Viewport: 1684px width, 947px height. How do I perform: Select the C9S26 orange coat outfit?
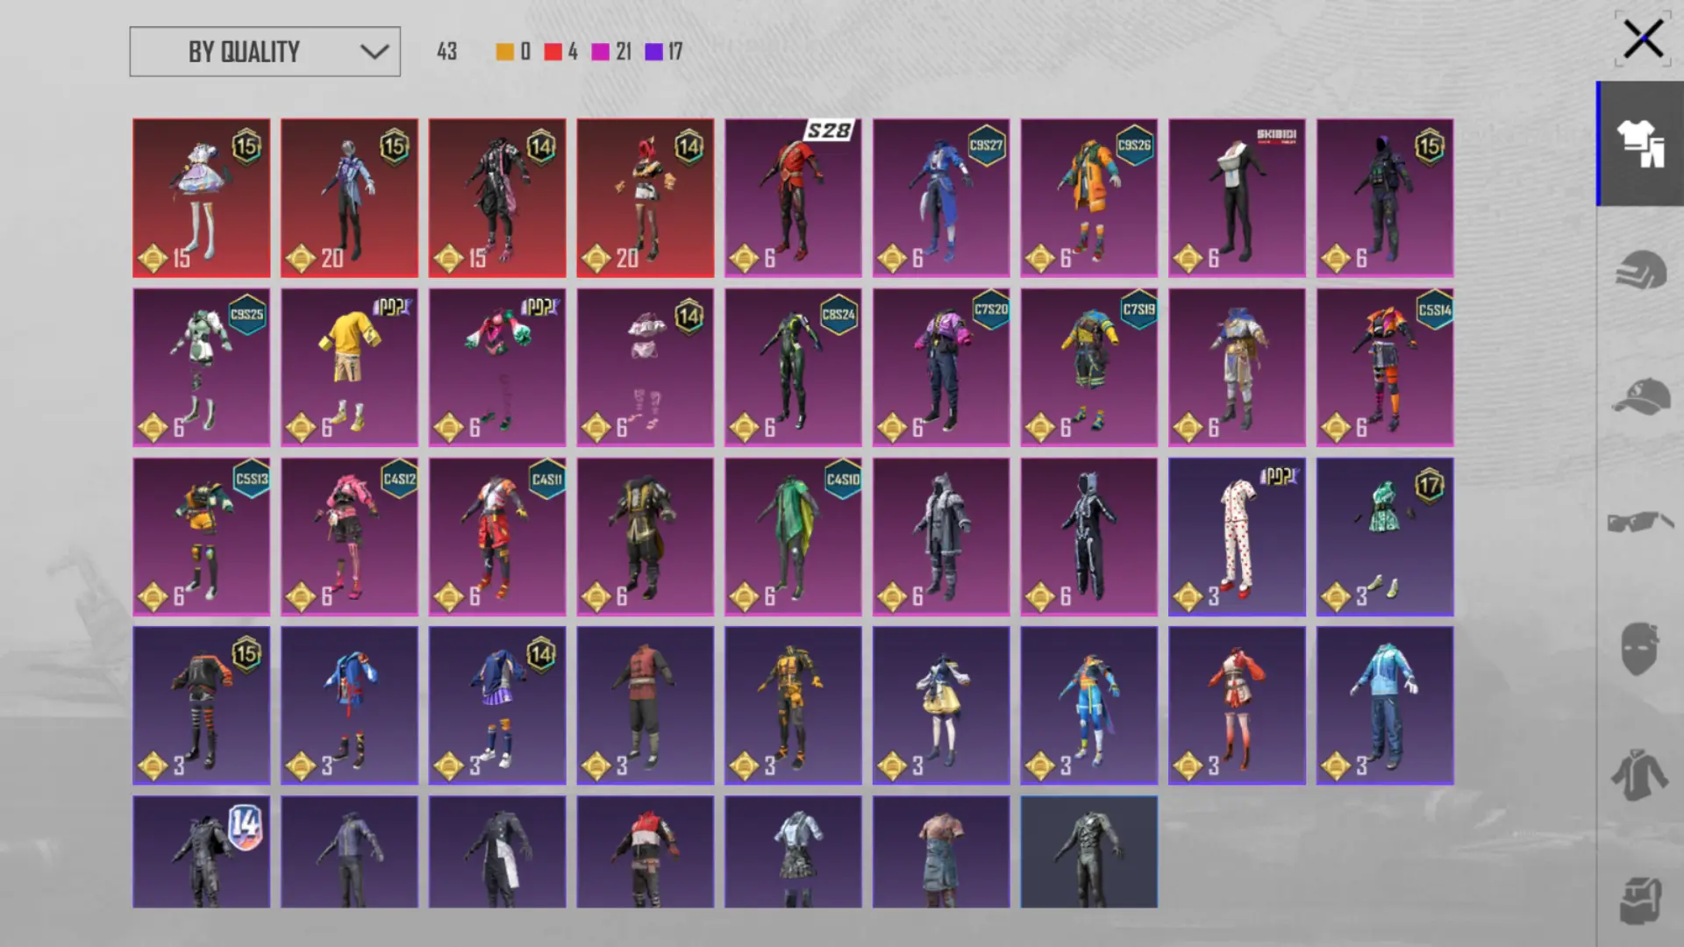tap(1088, 198)
